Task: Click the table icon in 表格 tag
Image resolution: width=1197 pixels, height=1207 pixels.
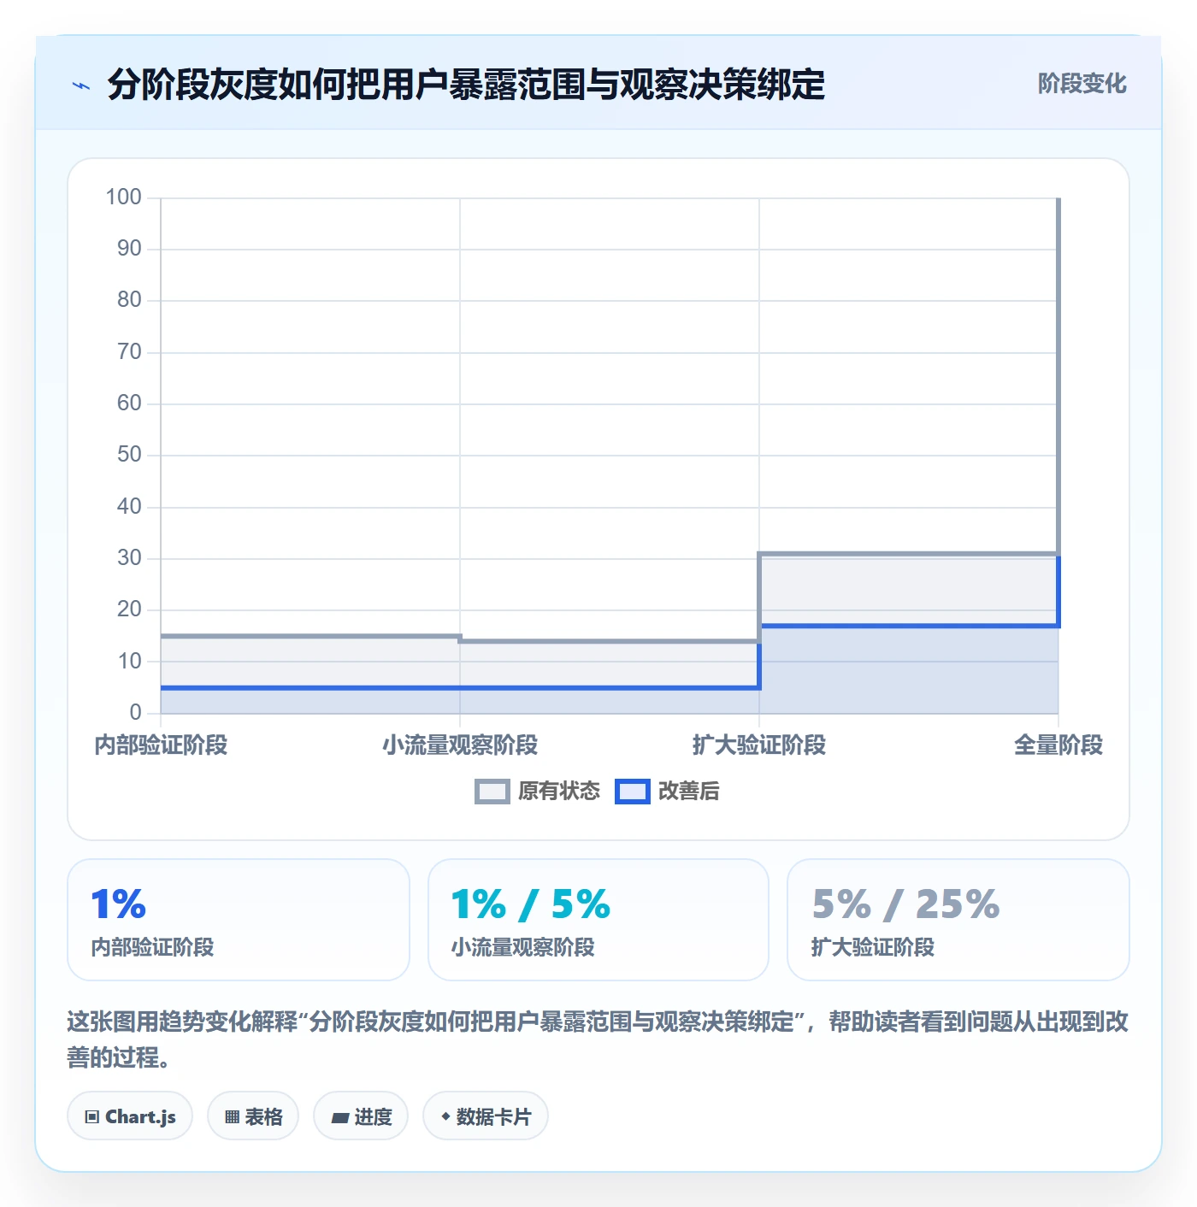Action: tap(232, 1116)
